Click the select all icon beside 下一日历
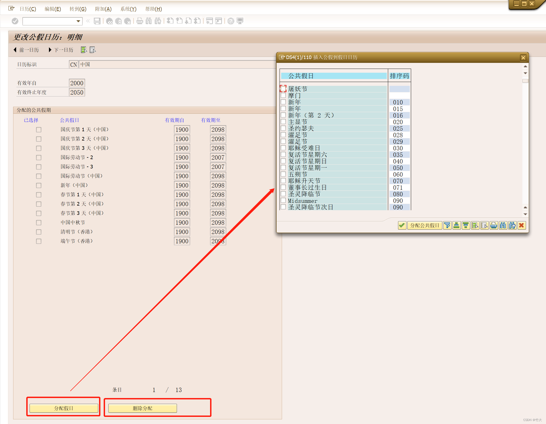Screen dimensions: 546x424 pyautogui.click(x=84, y=50)
